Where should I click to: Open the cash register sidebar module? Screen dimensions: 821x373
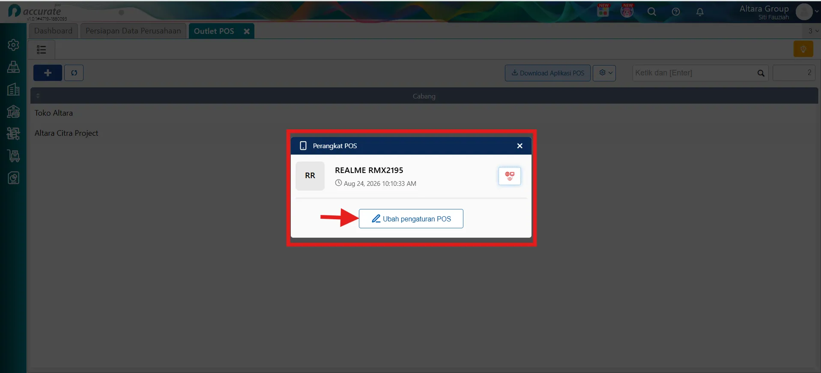click(13, 67)
